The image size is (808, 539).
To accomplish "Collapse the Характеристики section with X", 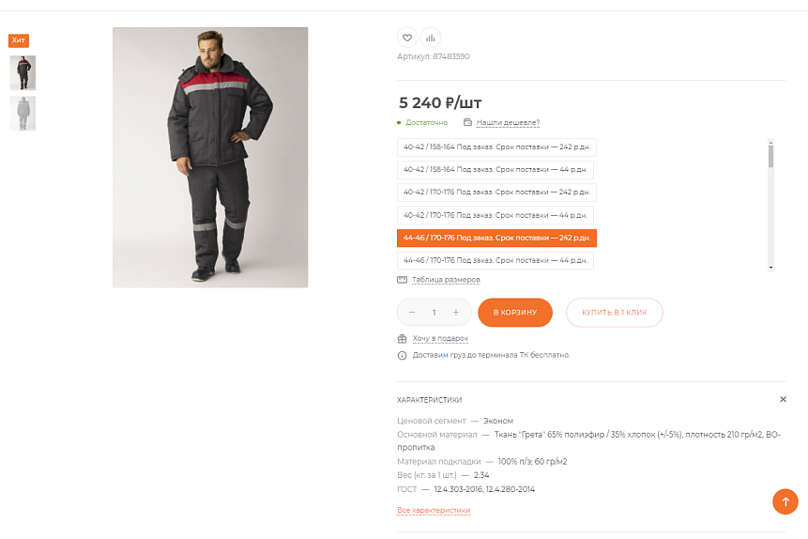I will (x=783, y=399).
